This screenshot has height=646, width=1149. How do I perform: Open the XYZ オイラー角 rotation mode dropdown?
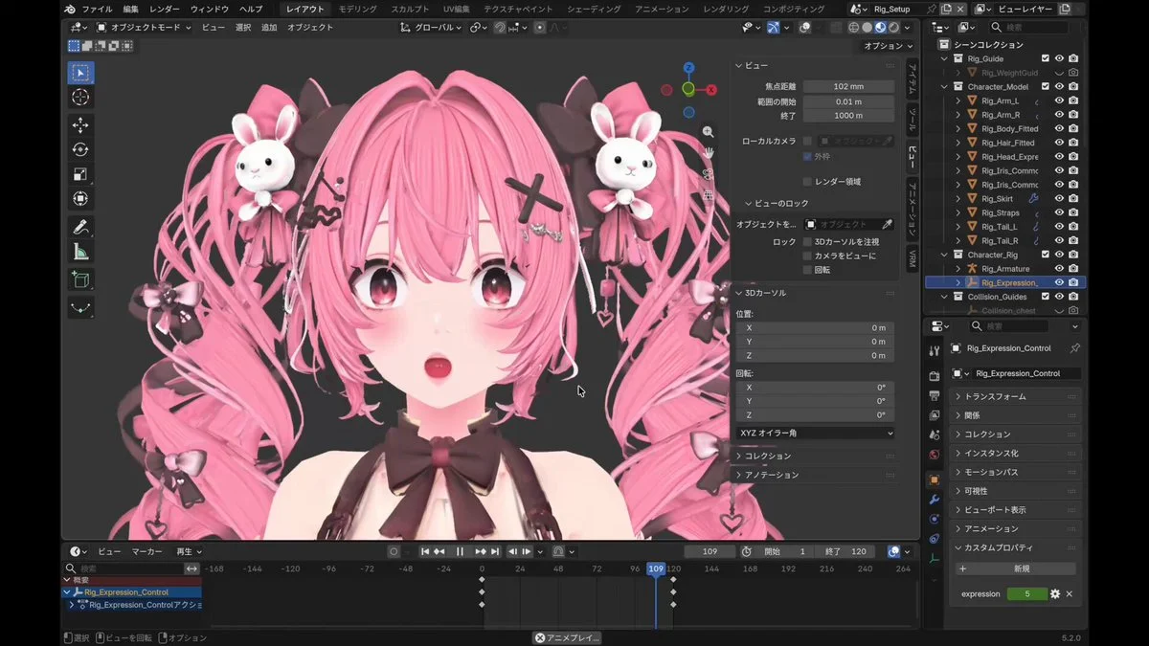coord(815,433)
